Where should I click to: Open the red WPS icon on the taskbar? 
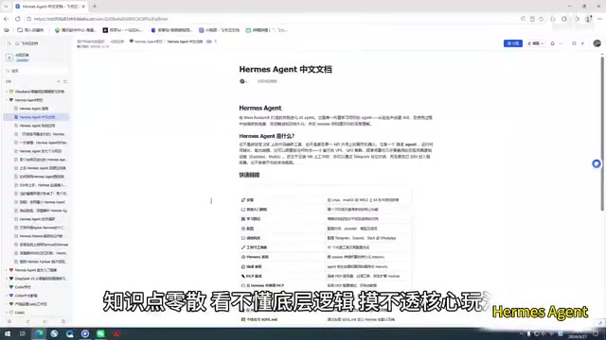click(116, 333)
